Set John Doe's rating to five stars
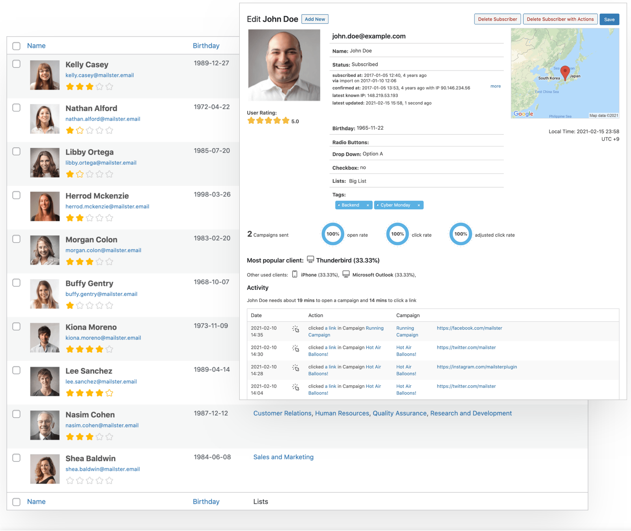Image resolution: width=631 pixels, height=531 pixels. 286,121
